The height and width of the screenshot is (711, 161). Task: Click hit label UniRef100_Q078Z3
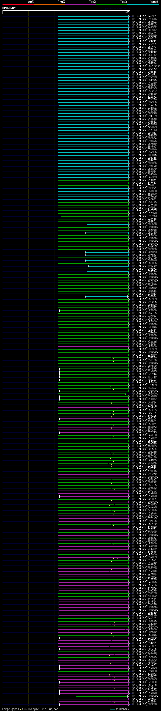point(144,252)
